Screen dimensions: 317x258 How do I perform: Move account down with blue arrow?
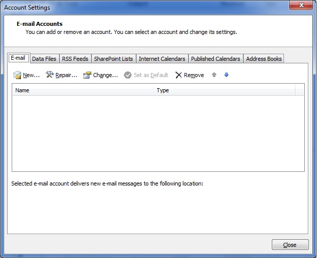coord(227,75)
